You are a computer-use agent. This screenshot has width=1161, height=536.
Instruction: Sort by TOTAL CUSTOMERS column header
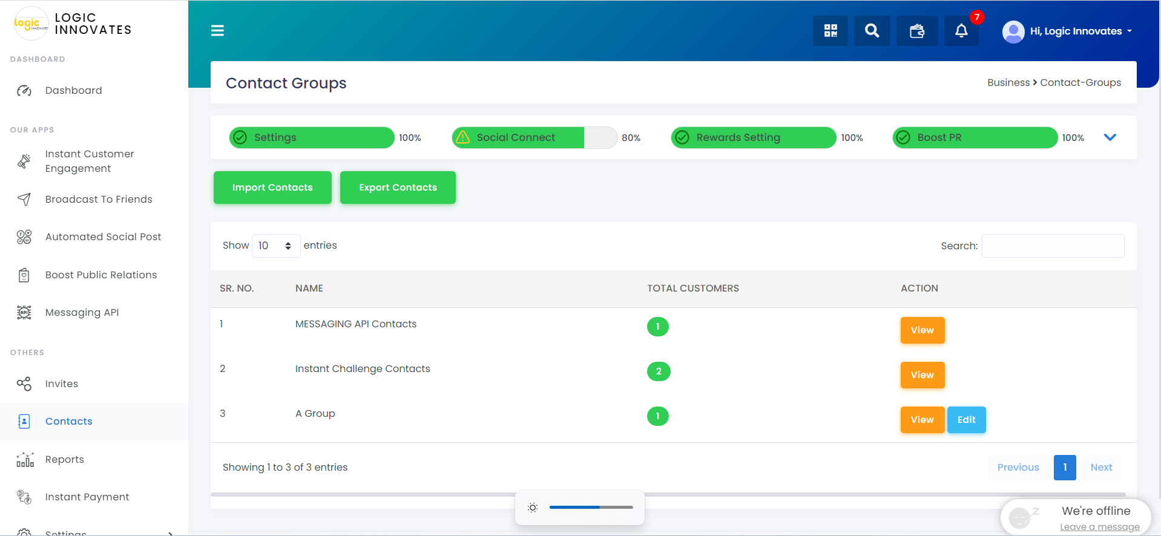[x=693, y=289]
